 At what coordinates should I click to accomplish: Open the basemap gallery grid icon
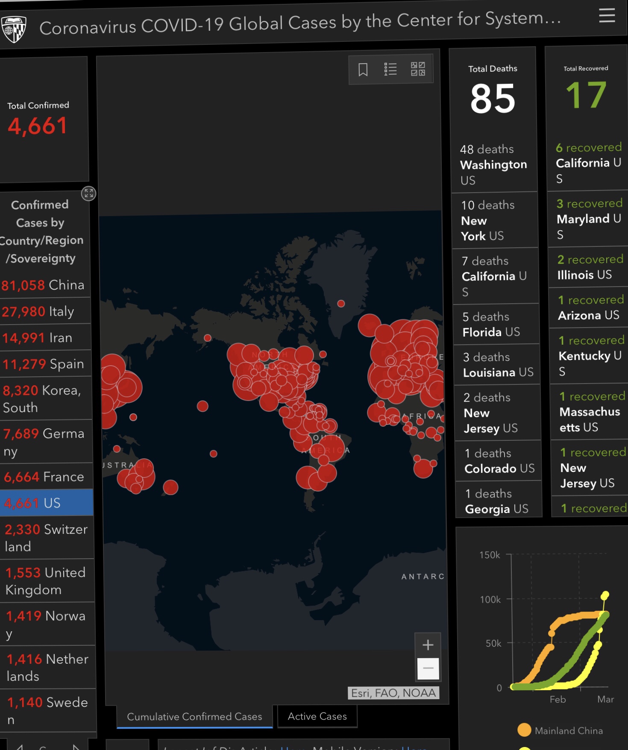coord(418,69)
